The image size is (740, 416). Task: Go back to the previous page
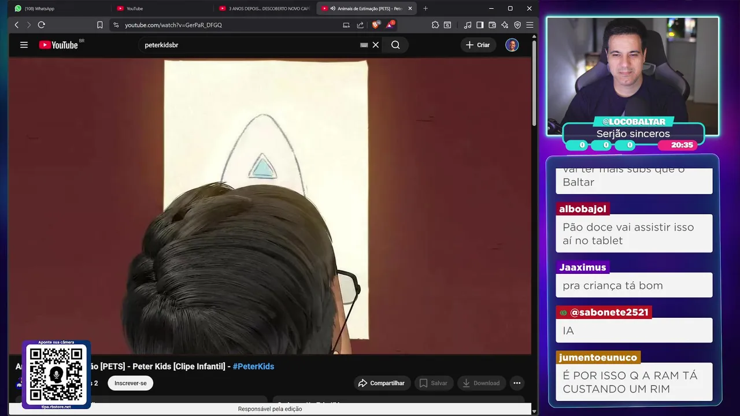(x=16, y=25)
